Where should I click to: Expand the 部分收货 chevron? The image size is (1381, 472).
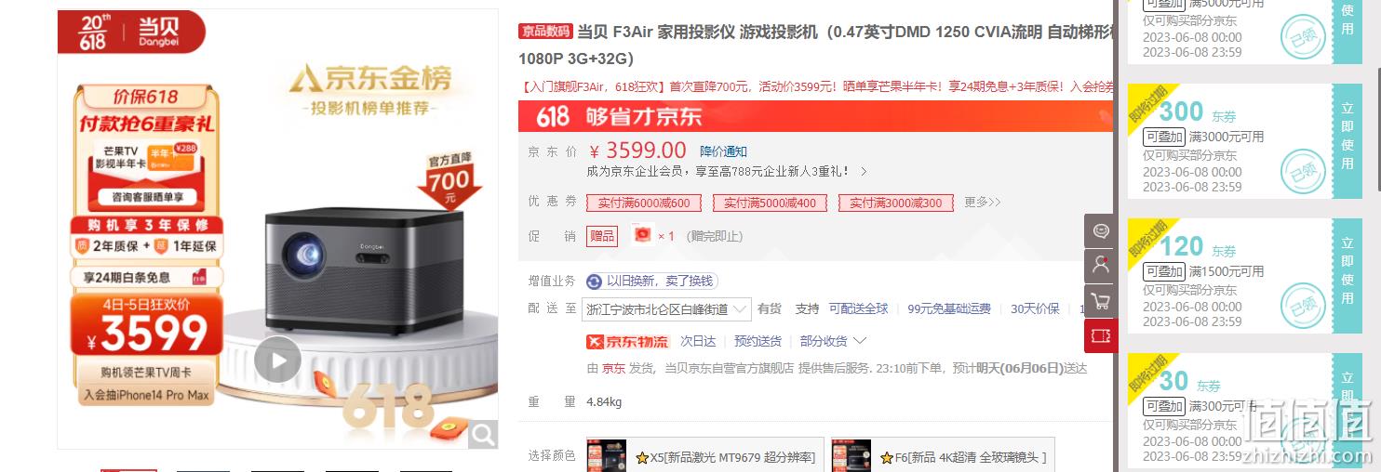(x=860, y=341)
